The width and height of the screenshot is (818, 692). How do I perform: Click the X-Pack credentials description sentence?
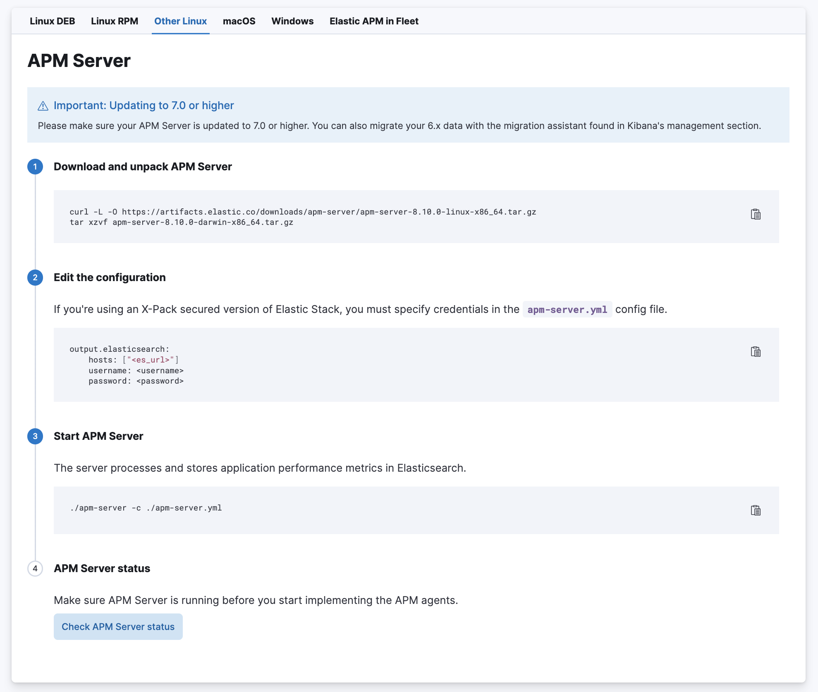[x=360, y=309]
